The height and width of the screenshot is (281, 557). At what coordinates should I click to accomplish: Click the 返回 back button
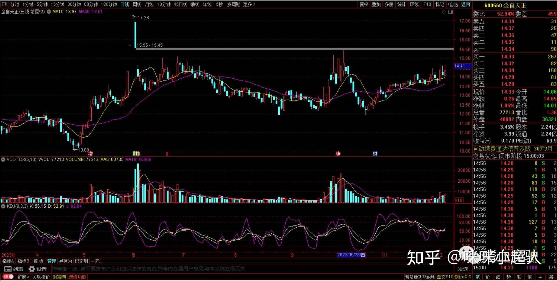[x=466, y=5]
